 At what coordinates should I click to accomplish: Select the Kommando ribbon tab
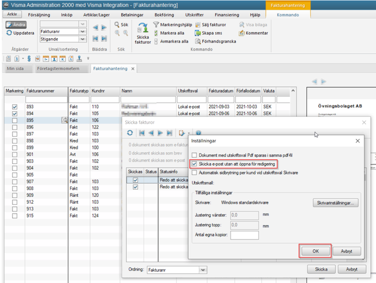pos(288,15)
